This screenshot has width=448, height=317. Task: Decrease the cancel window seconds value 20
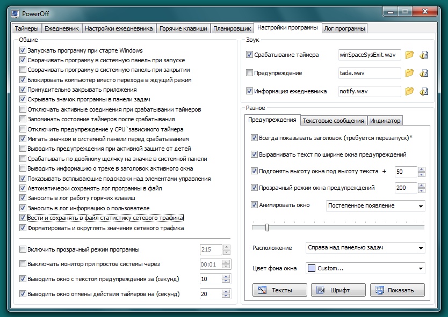(x=226, y=296)
